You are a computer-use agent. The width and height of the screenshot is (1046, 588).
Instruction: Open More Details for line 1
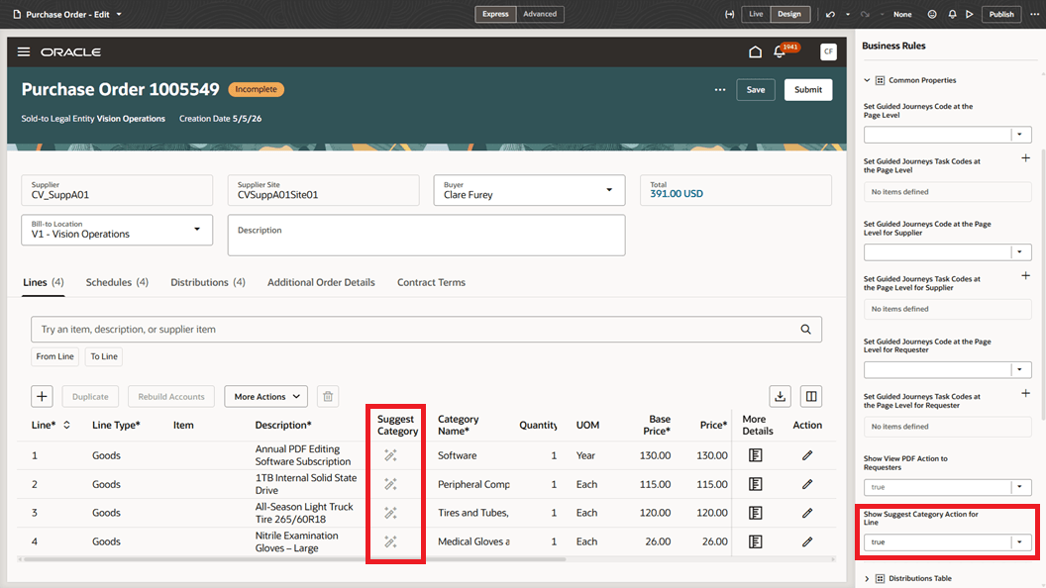[755, 455]
